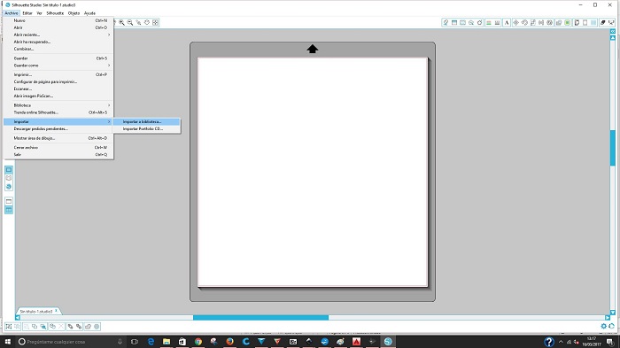Open the Line Color striped icon

click(489, 22)
